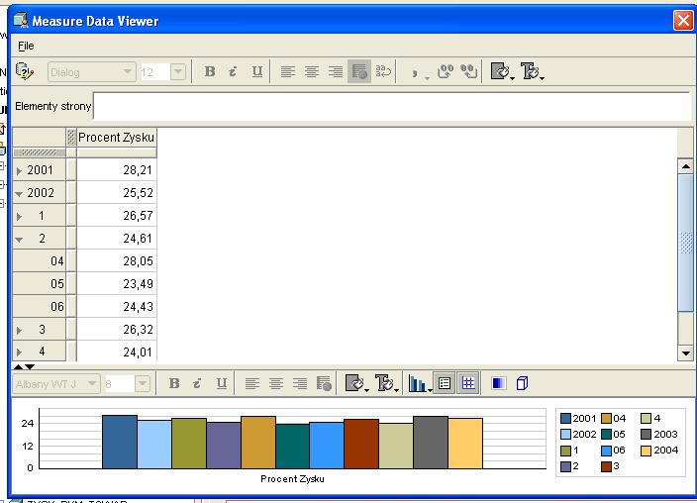The image size is (697, 503).
Task: Collapse quarter 2 row
Action: 19,240
